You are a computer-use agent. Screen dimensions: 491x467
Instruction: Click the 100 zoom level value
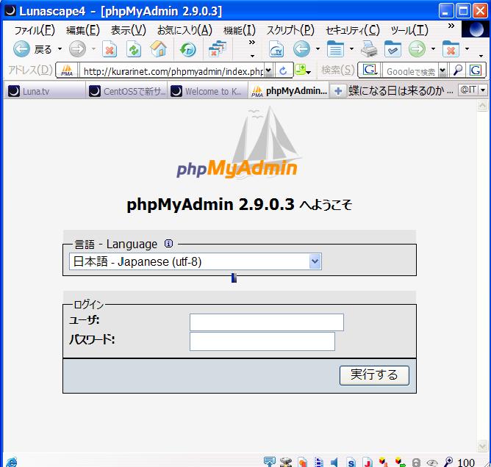pyautogui.click(x=466, y=463)
